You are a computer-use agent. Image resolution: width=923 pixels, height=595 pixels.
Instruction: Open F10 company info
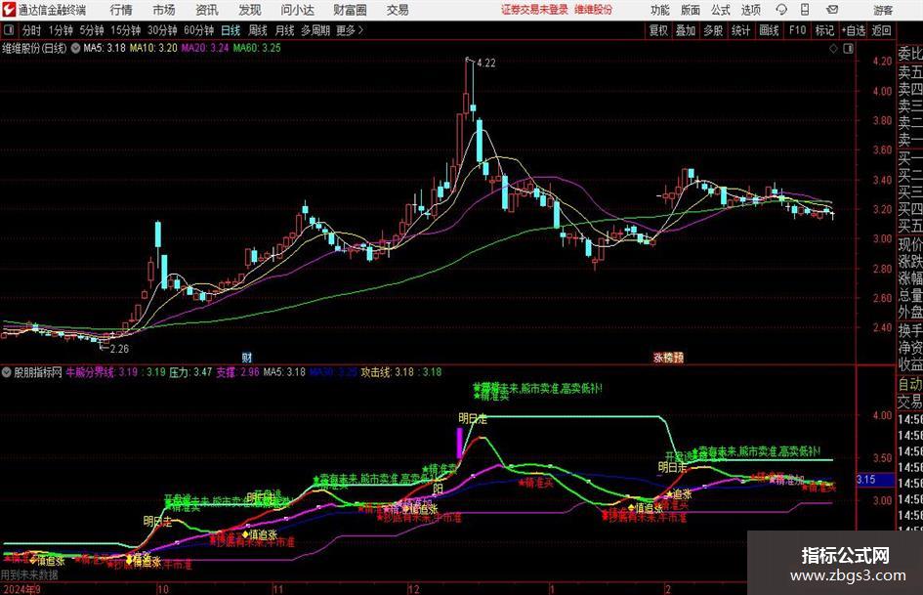click(797, 30)
